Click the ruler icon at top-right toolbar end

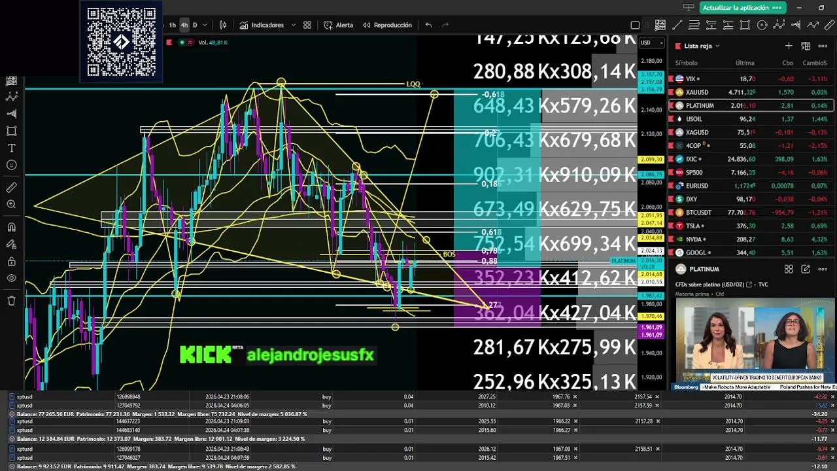click(x=829, y=25)
